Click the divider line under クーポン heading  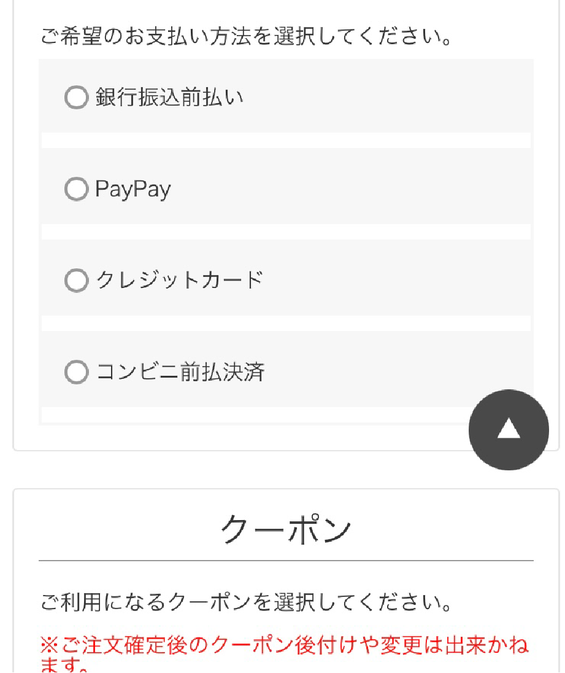point(286,561)
